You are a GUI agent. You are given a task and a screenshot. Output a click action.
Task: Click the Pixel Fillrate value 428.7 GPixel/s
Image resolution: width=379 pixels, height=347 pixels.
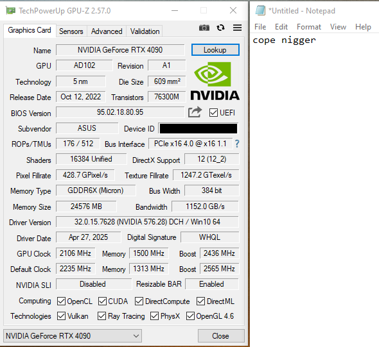85,175
